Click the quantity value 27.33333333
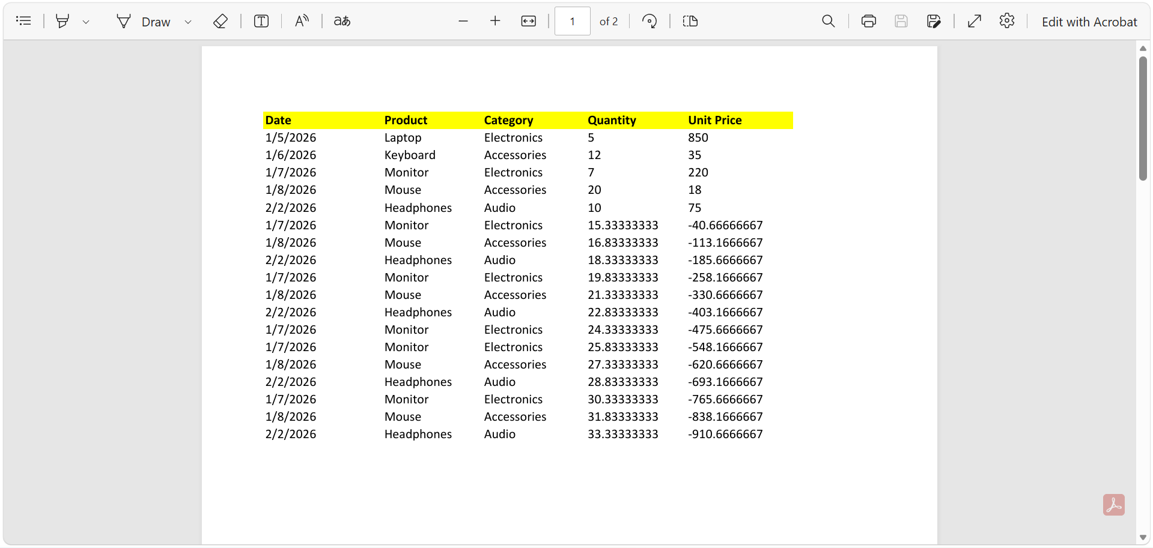 point(622,364)
